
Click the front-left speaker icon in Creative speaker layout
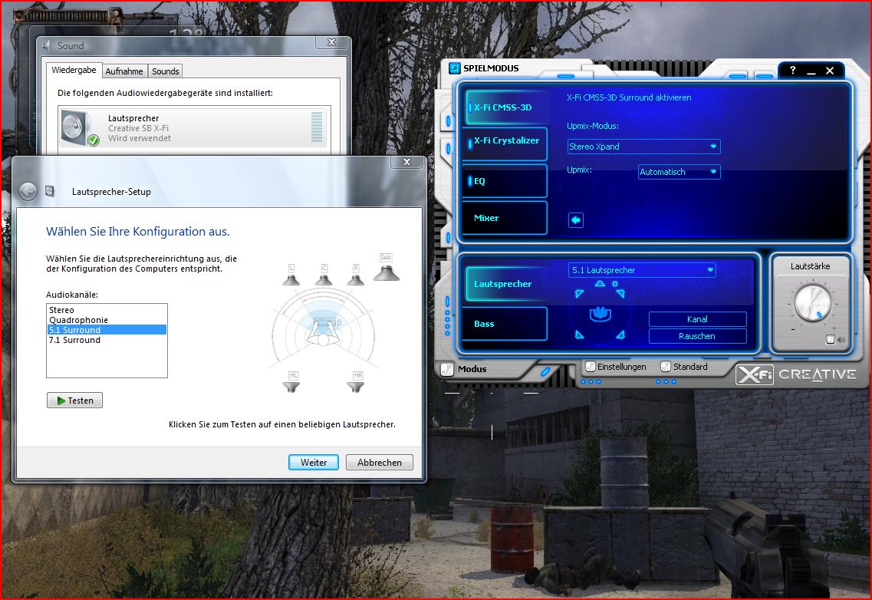pyautogui.click(x=580, y=293)
